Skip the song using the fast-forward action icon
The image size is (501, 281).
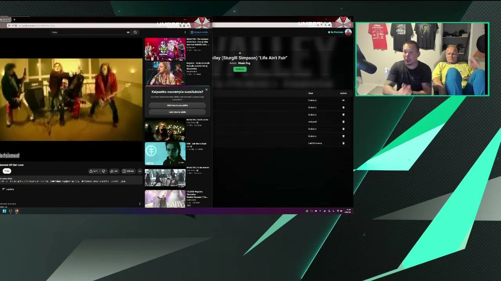click(343, 100)
